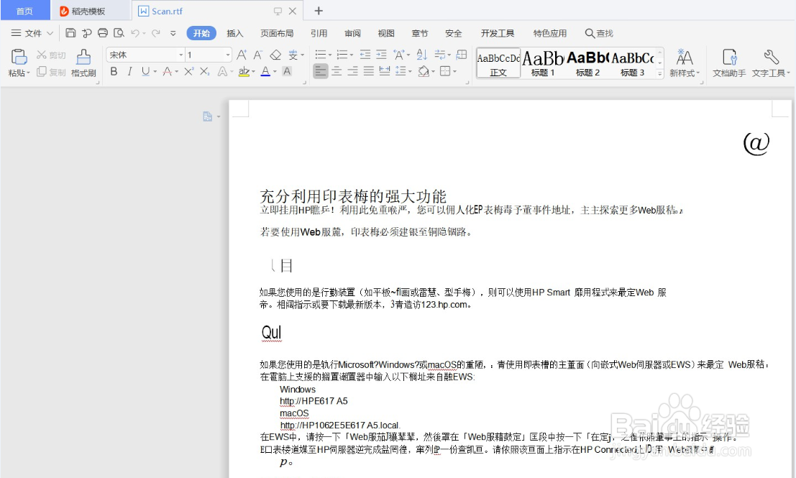
Task: Toggle character shading (gray A) button
Action: 287,72
